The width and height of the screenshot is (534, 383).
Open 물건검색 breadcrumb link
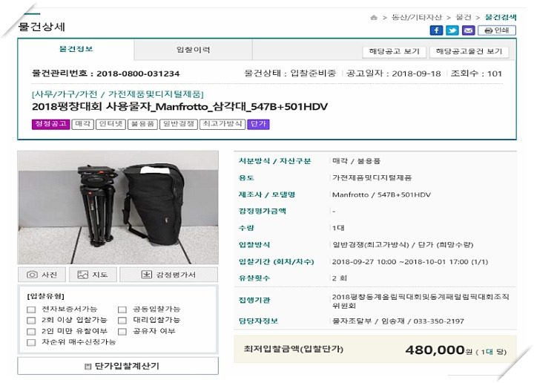tap(501, 17)
